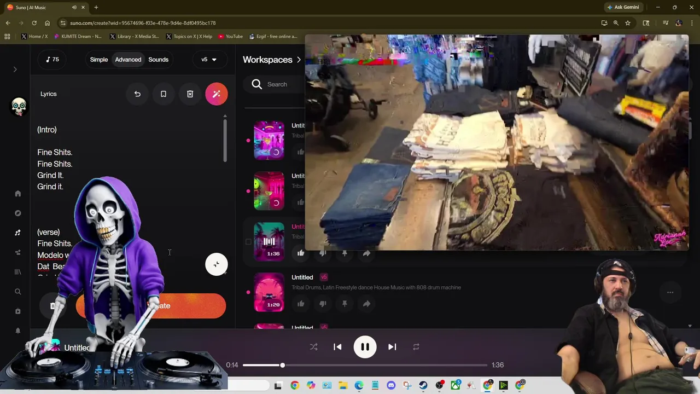Open Discord from the taskbar
700x394 pixels.
[391, 385]
